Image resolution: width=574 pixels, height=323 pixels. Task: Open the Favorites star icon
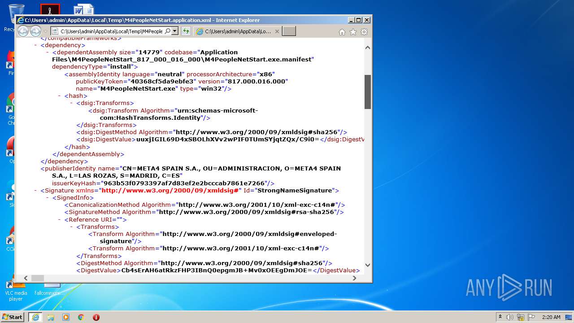(353, 32)
